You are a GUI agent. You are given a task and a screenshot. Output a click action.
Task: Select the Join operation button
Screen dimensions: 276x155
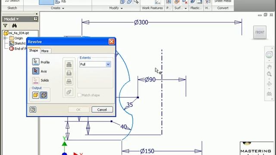pyautogui.click(x=69, y=64)
